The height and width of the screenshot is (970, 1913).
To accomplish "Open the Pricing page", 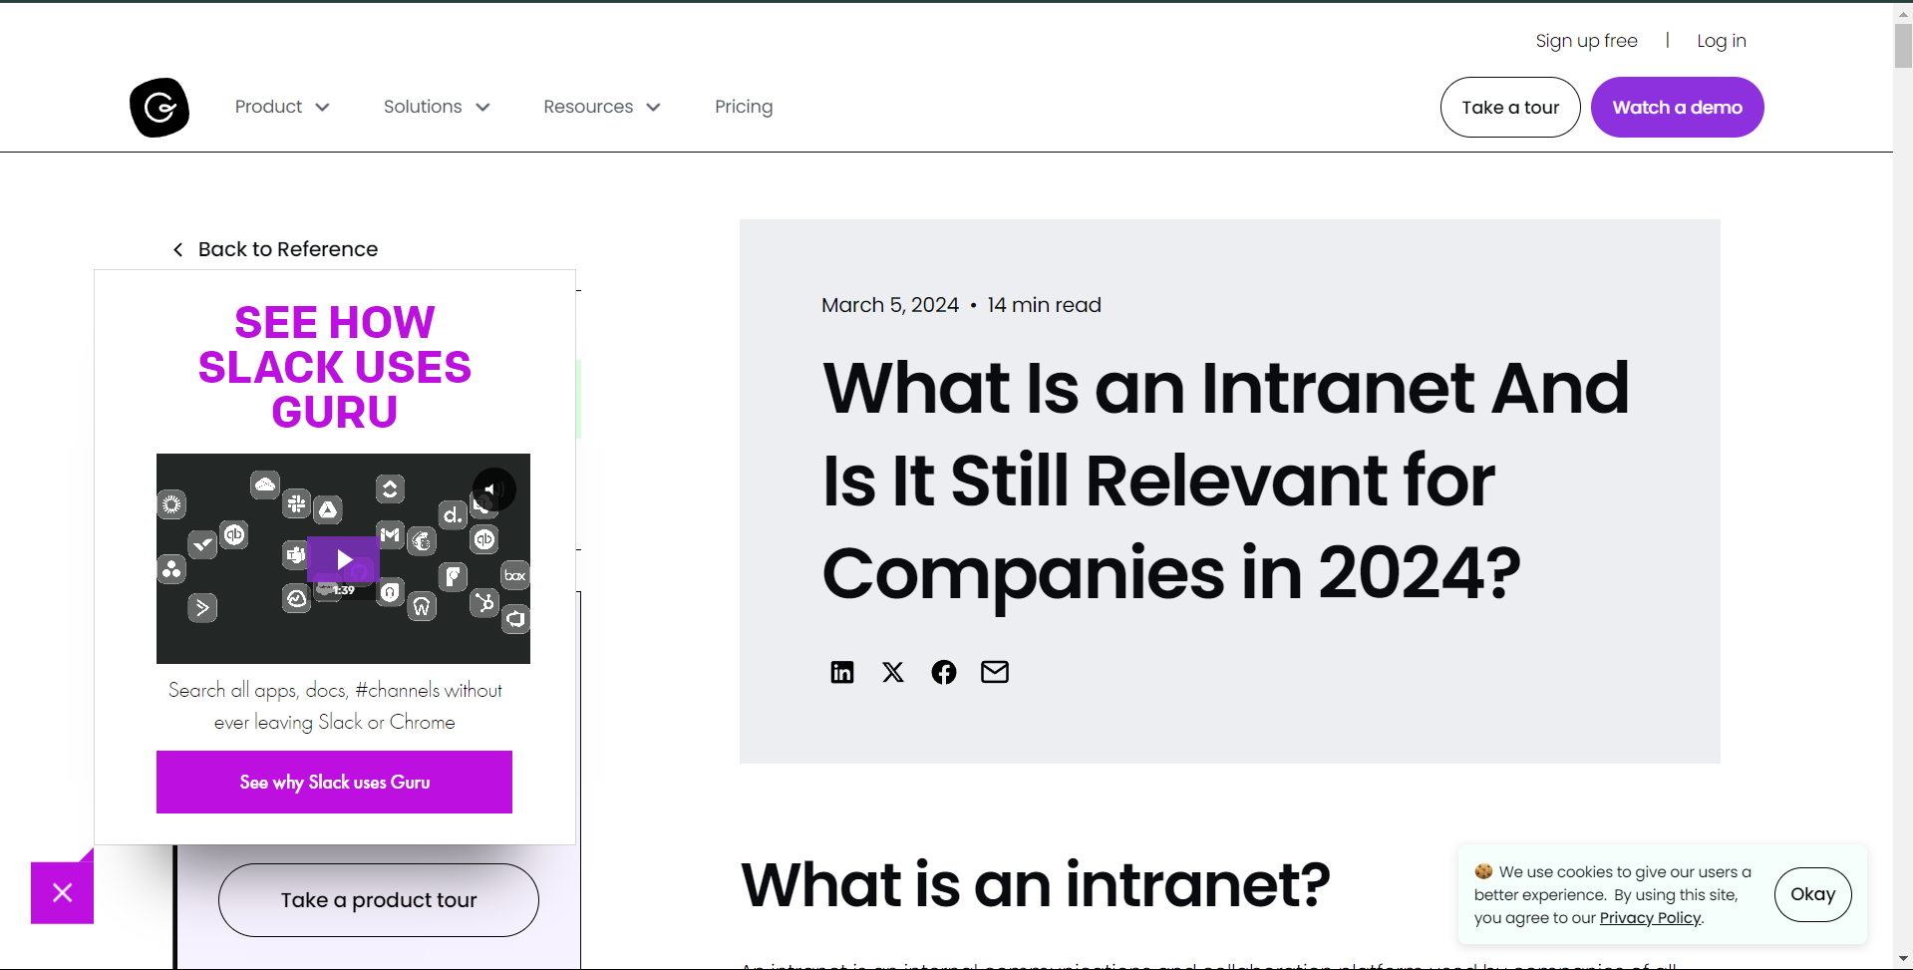I will 744,107.
